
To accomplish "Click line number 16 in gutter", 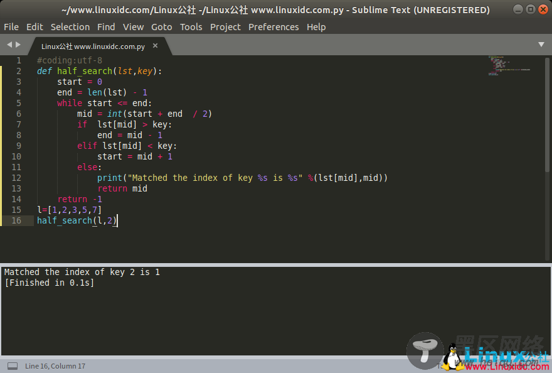I will [16, 220].
